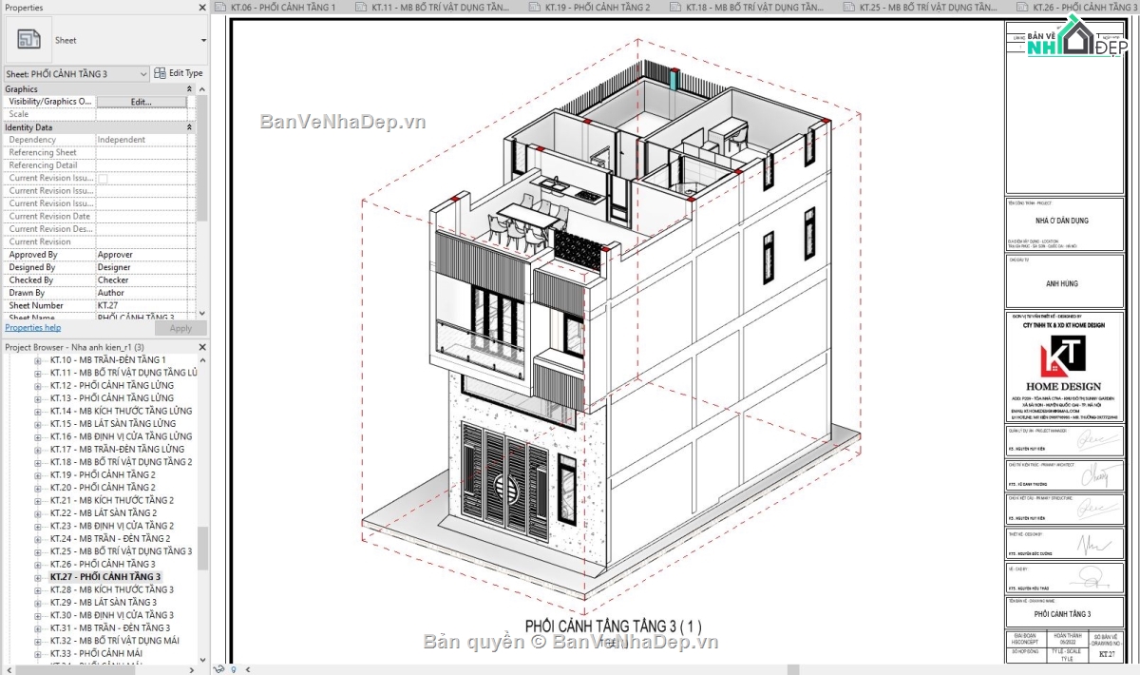
Task: Select KT.23 - MB ĐỊNH VỊ CỬA TẦNG 2
Action: [x=112, y=526]
